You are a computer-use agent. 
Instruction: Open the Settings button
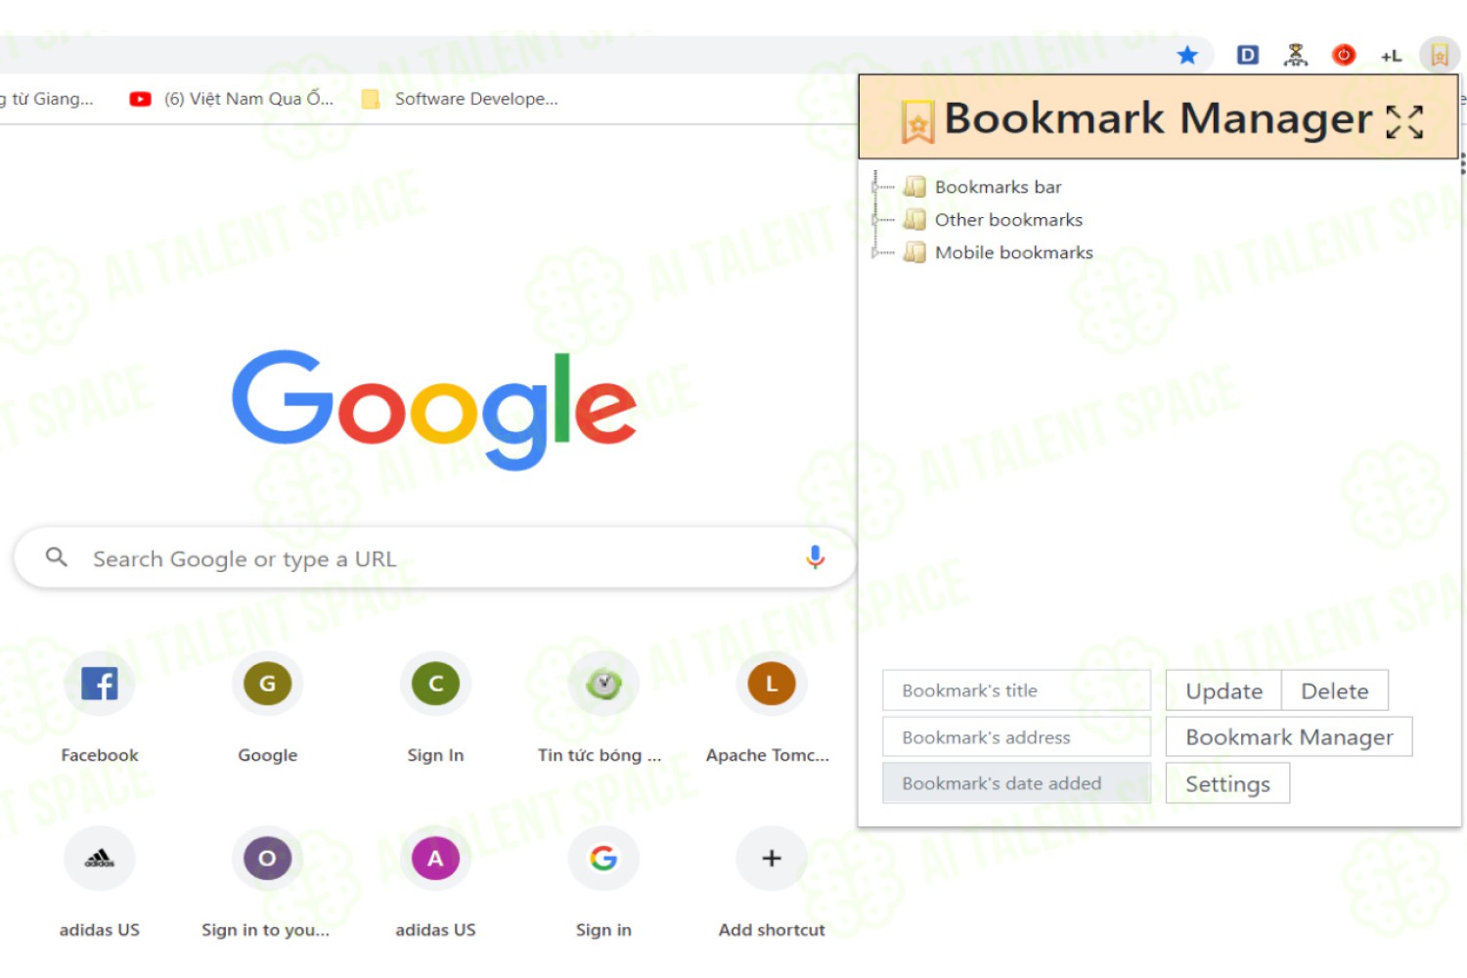click(1227, 783)
